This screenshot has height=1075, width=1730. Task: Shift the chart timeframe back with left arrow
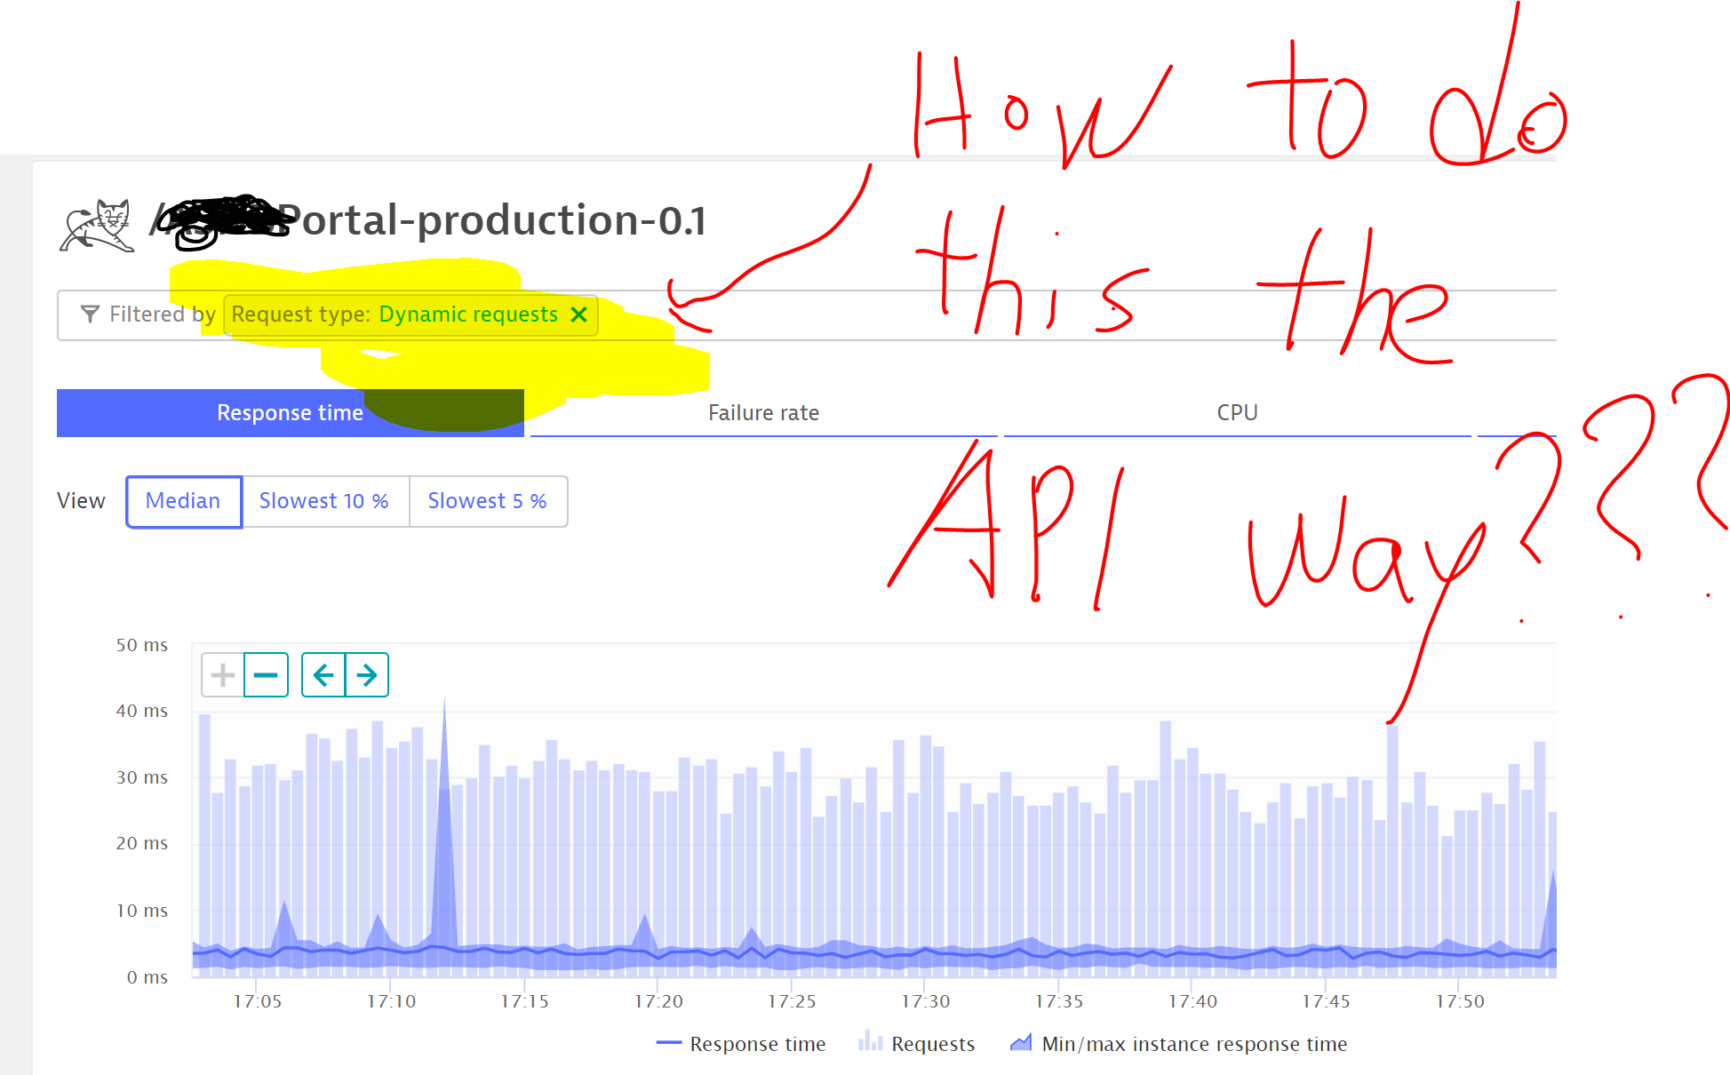point(323,675)
